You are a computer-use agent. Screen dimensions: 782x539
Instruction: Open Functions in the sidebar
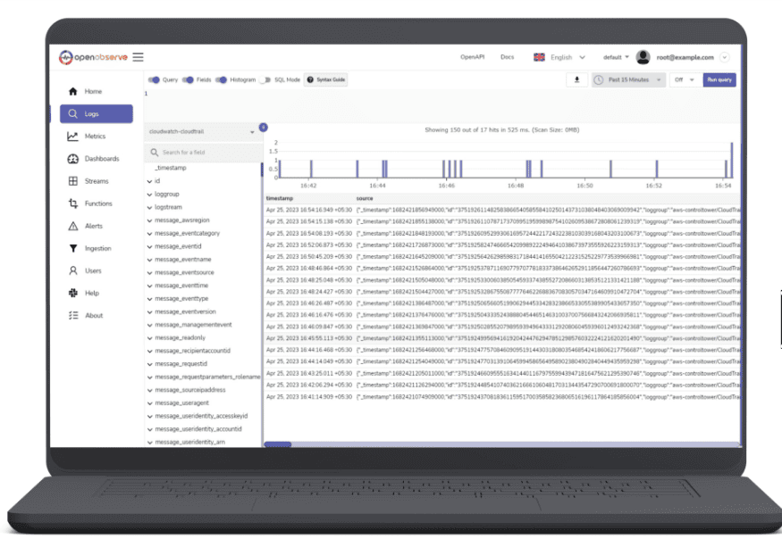coord(96,203)
